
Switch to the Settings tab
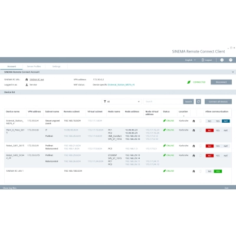[x=56, y=67]
